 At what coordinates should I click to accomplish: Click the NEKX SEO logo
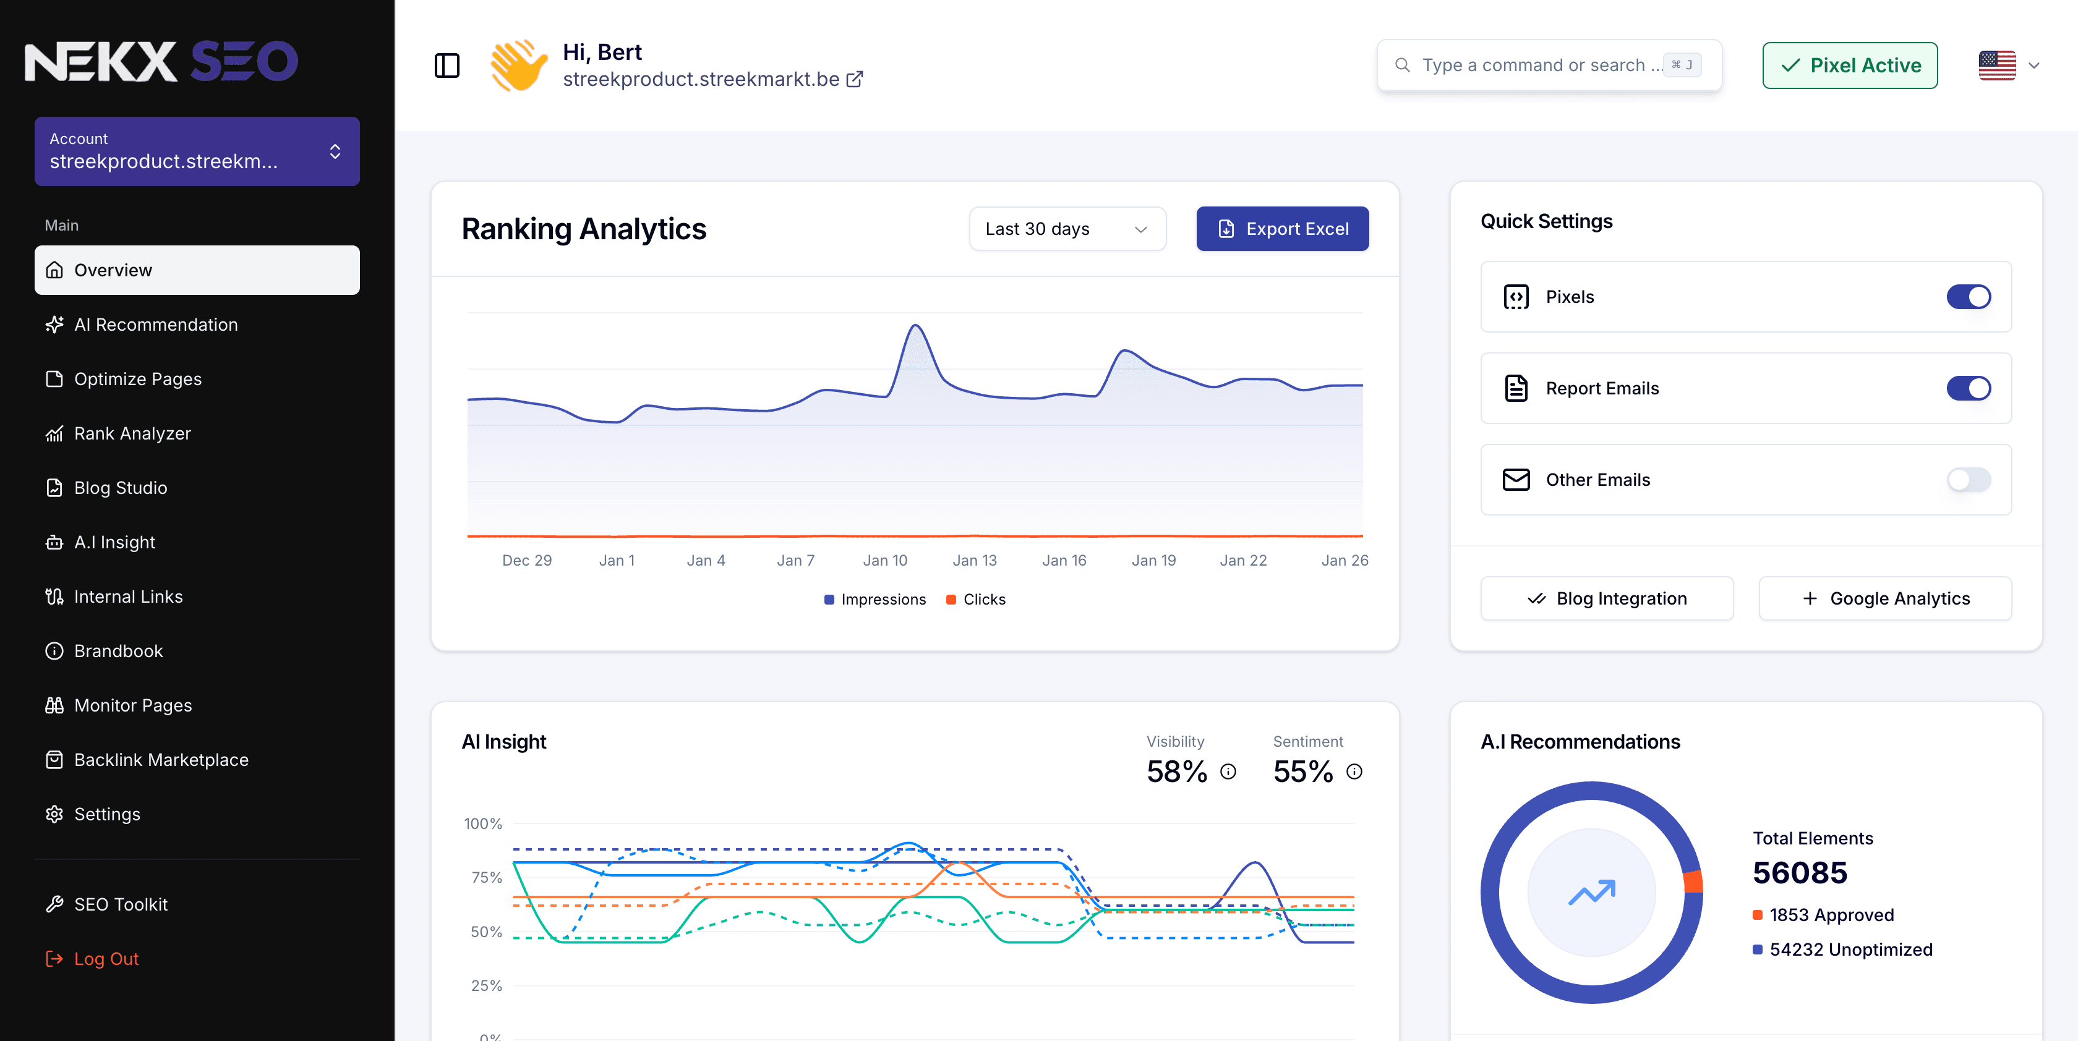pyautogui.click(x=161, y=61)
